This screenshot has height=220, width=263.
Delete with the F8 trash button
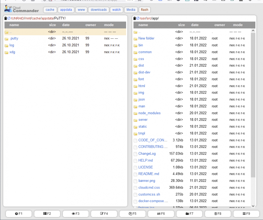pyautogui.click(x=218, y=214)
